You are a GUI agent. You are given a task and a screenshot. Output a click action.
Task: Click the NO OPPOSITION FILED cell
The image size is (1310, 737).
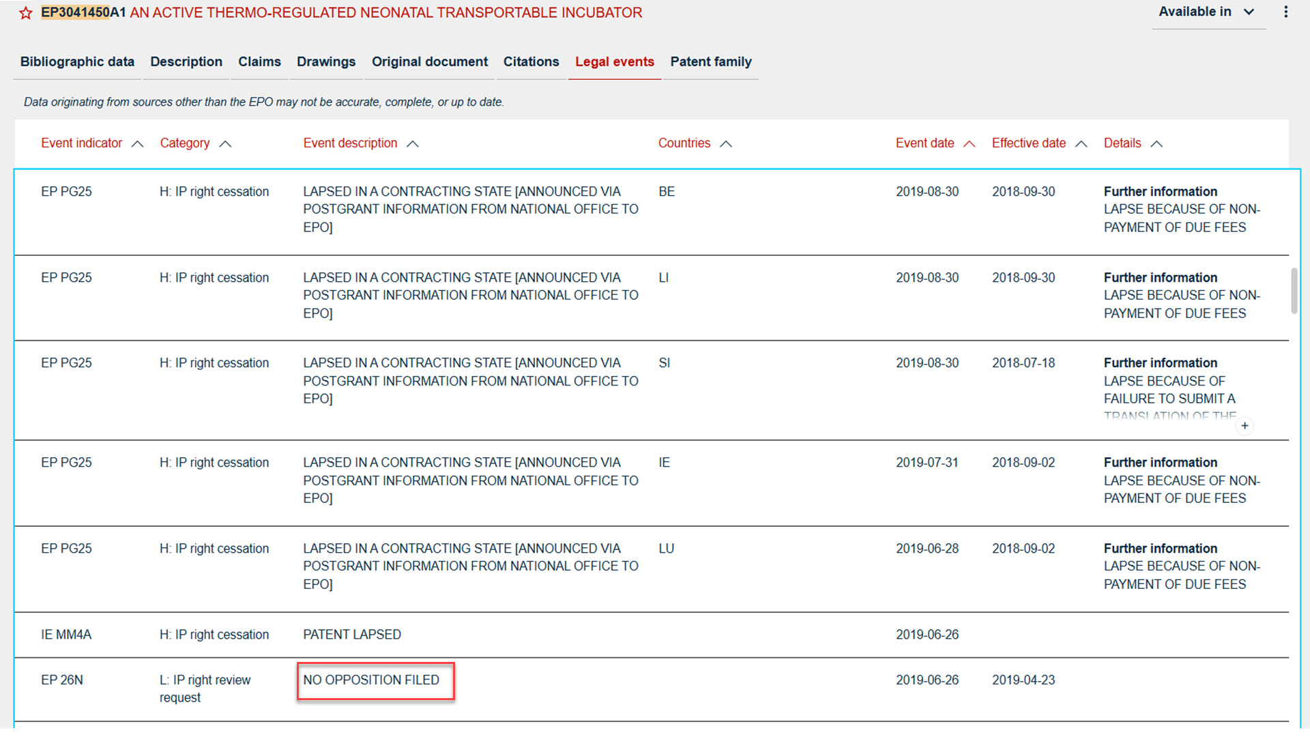point(371,680)
